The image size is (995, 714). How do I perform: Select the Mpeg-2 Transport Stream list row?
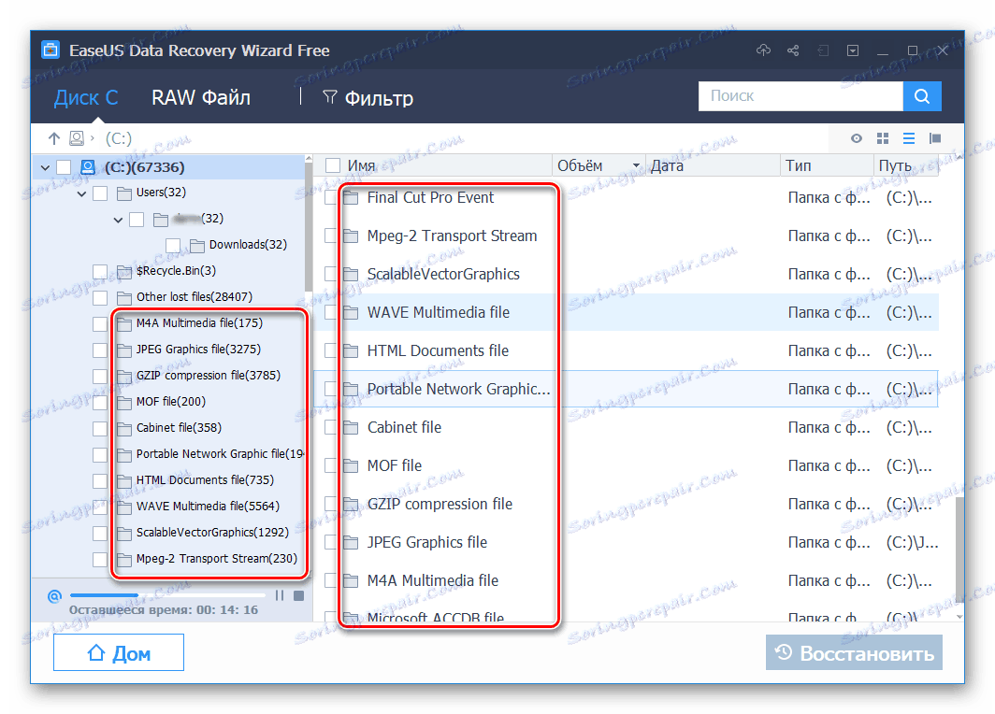(x=627, y=236)
